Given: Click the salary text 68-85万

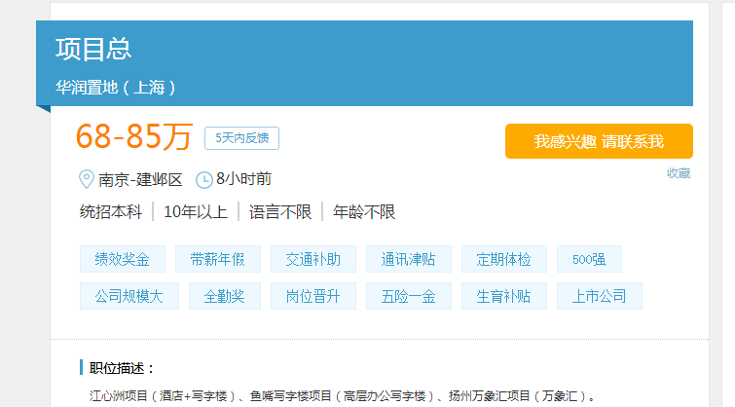Looking at the screenshot, I should pos(134,136).
